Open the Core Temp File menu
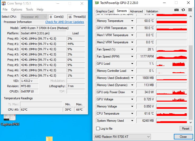This screenshot has width=195, height=141. pos(5,10)
